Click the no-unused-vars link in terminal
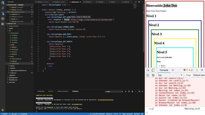Viewport: 205px width, 115px height. [77, 104]
